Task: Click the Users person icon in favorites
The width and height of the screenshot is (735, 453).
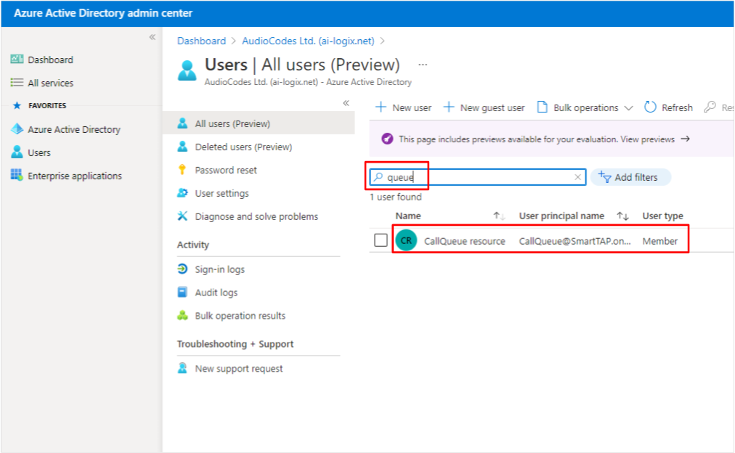Action: (17, 152)
